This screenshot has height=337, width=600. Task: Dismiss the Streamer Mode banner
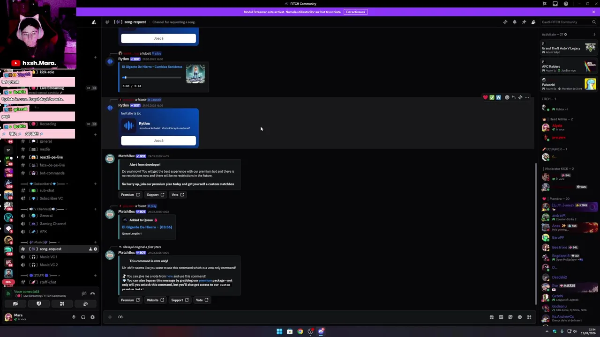coord(593,12)
